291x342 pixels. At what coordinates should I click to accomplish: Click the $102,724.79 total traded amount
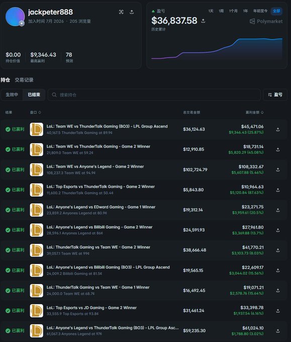pyautogui.click(x=195, y=169)
